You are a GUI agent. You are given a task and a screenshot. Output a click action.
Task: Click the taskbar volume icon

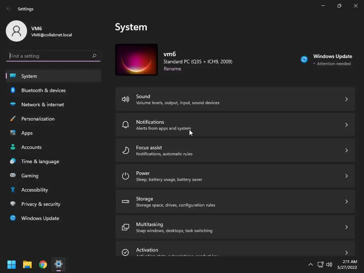329,264
